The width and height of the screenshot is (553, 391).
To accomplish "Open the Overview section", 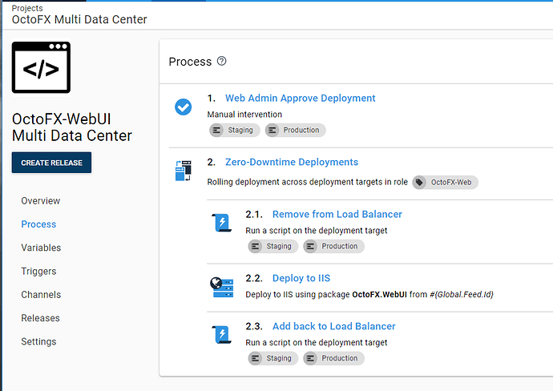I will pos(41,201).
